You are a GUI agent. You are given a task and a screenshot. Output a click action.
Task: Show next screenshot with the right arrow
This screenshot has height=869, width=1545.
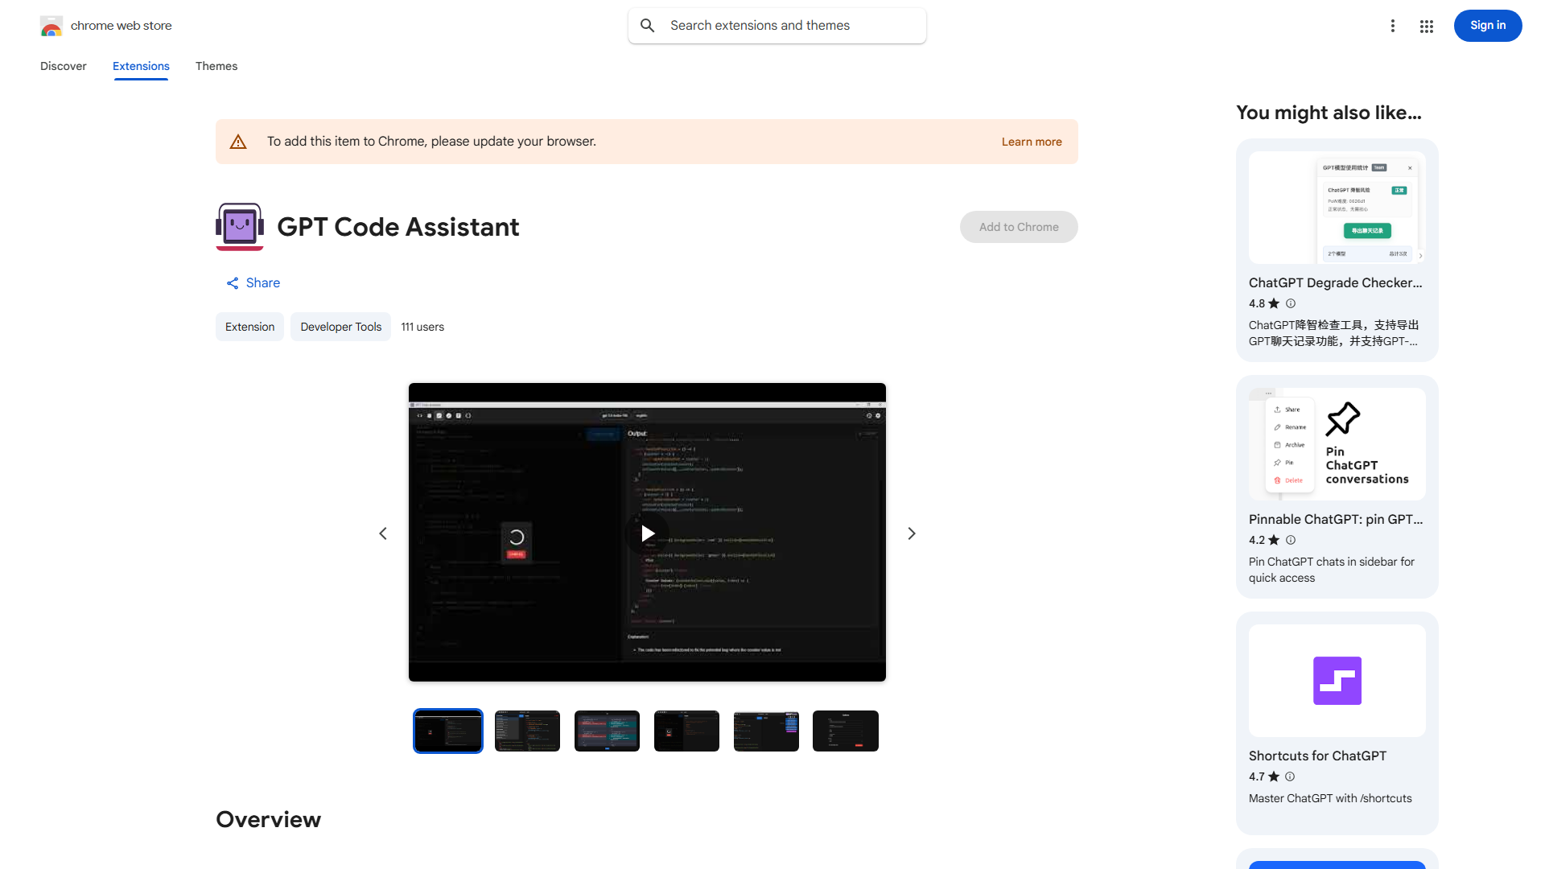coord(911,533)
